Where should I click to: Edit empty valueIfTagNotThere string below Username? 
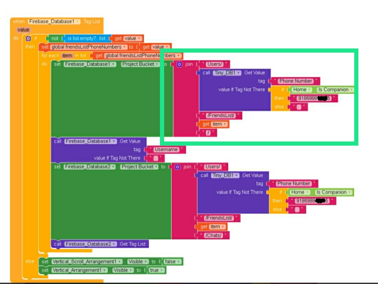click(x=156, y=158)
